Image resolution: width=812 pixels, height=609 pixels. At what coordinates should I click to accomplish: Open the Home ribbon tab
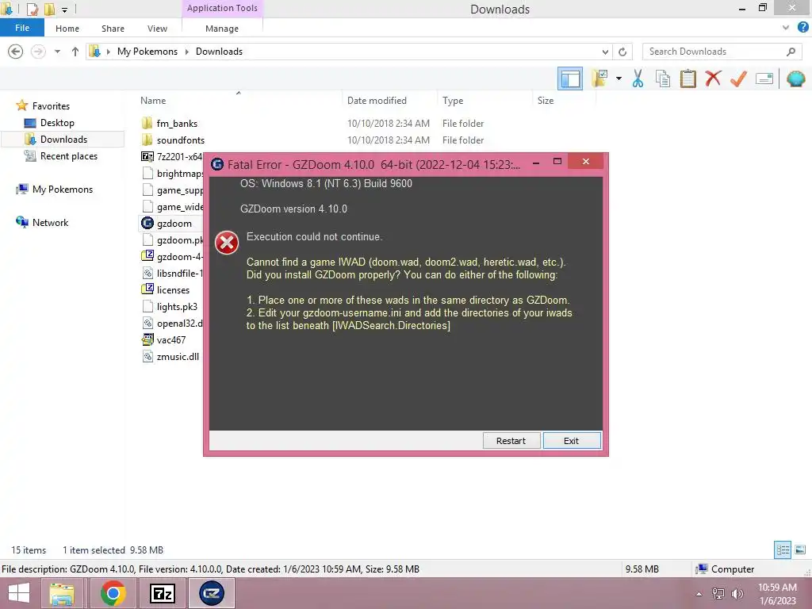67,29
